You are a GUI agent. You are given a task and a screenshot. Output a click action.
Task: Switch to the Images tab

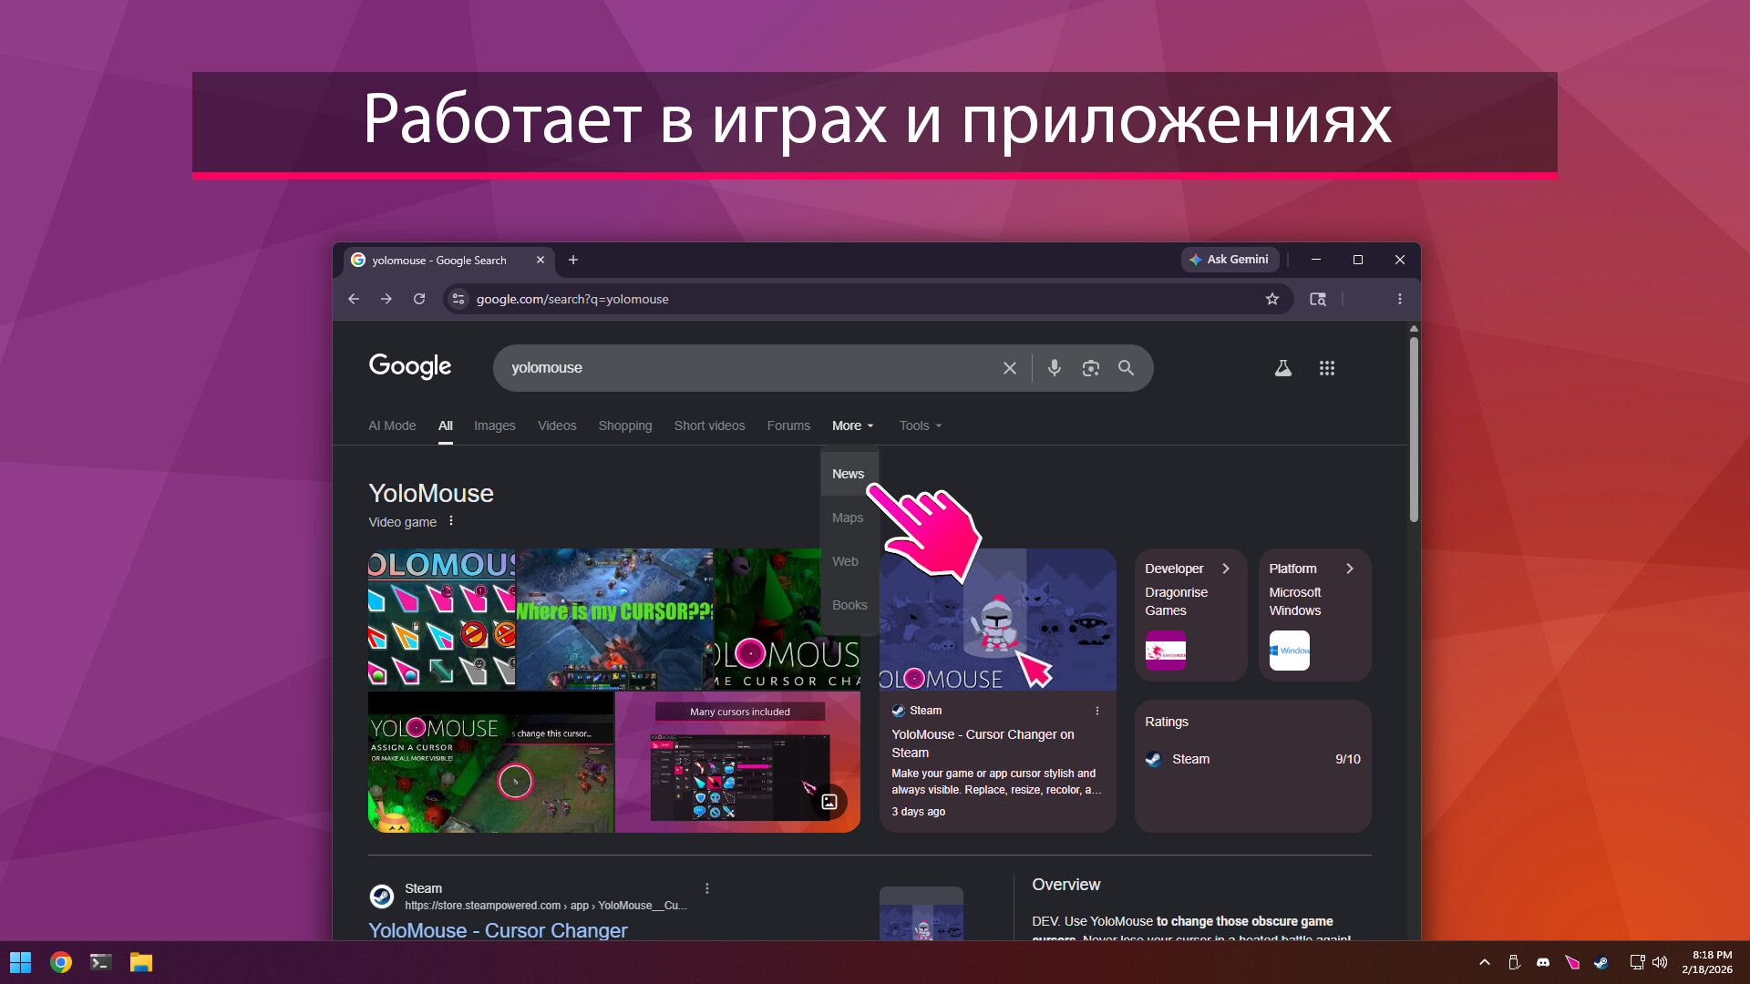pyautogui.click(x=495, y=425)
